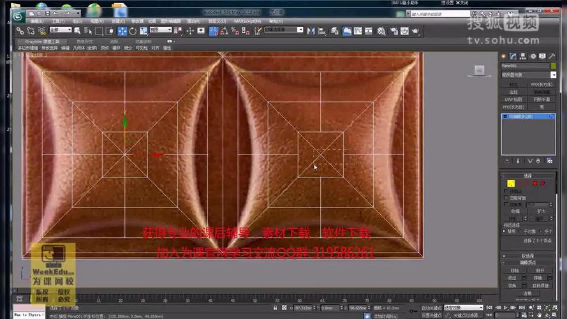Click the Render Production teapot icon
Screen dimensions: 567x319
(x=415, y=31)
